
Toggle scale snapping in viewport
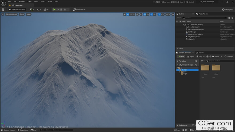click(x=159, y=14)
